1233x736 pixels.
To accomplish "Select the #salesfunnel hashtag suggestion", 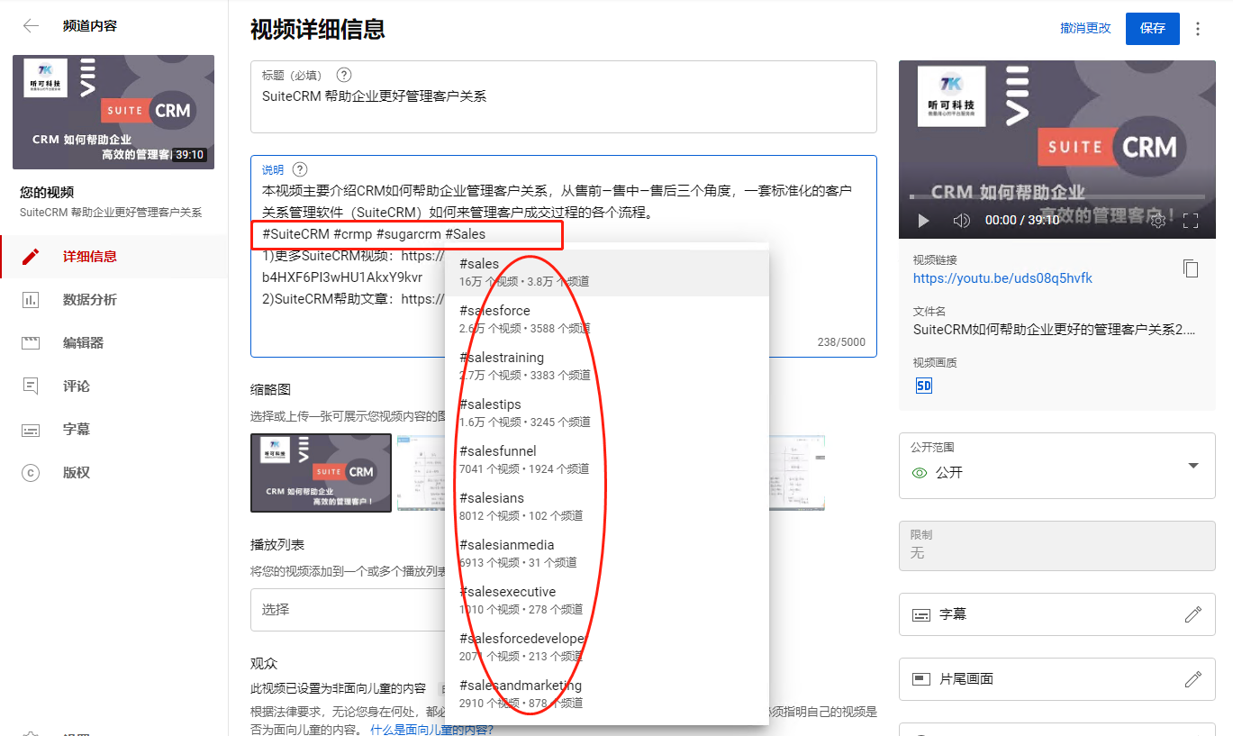I will point(607,460).
